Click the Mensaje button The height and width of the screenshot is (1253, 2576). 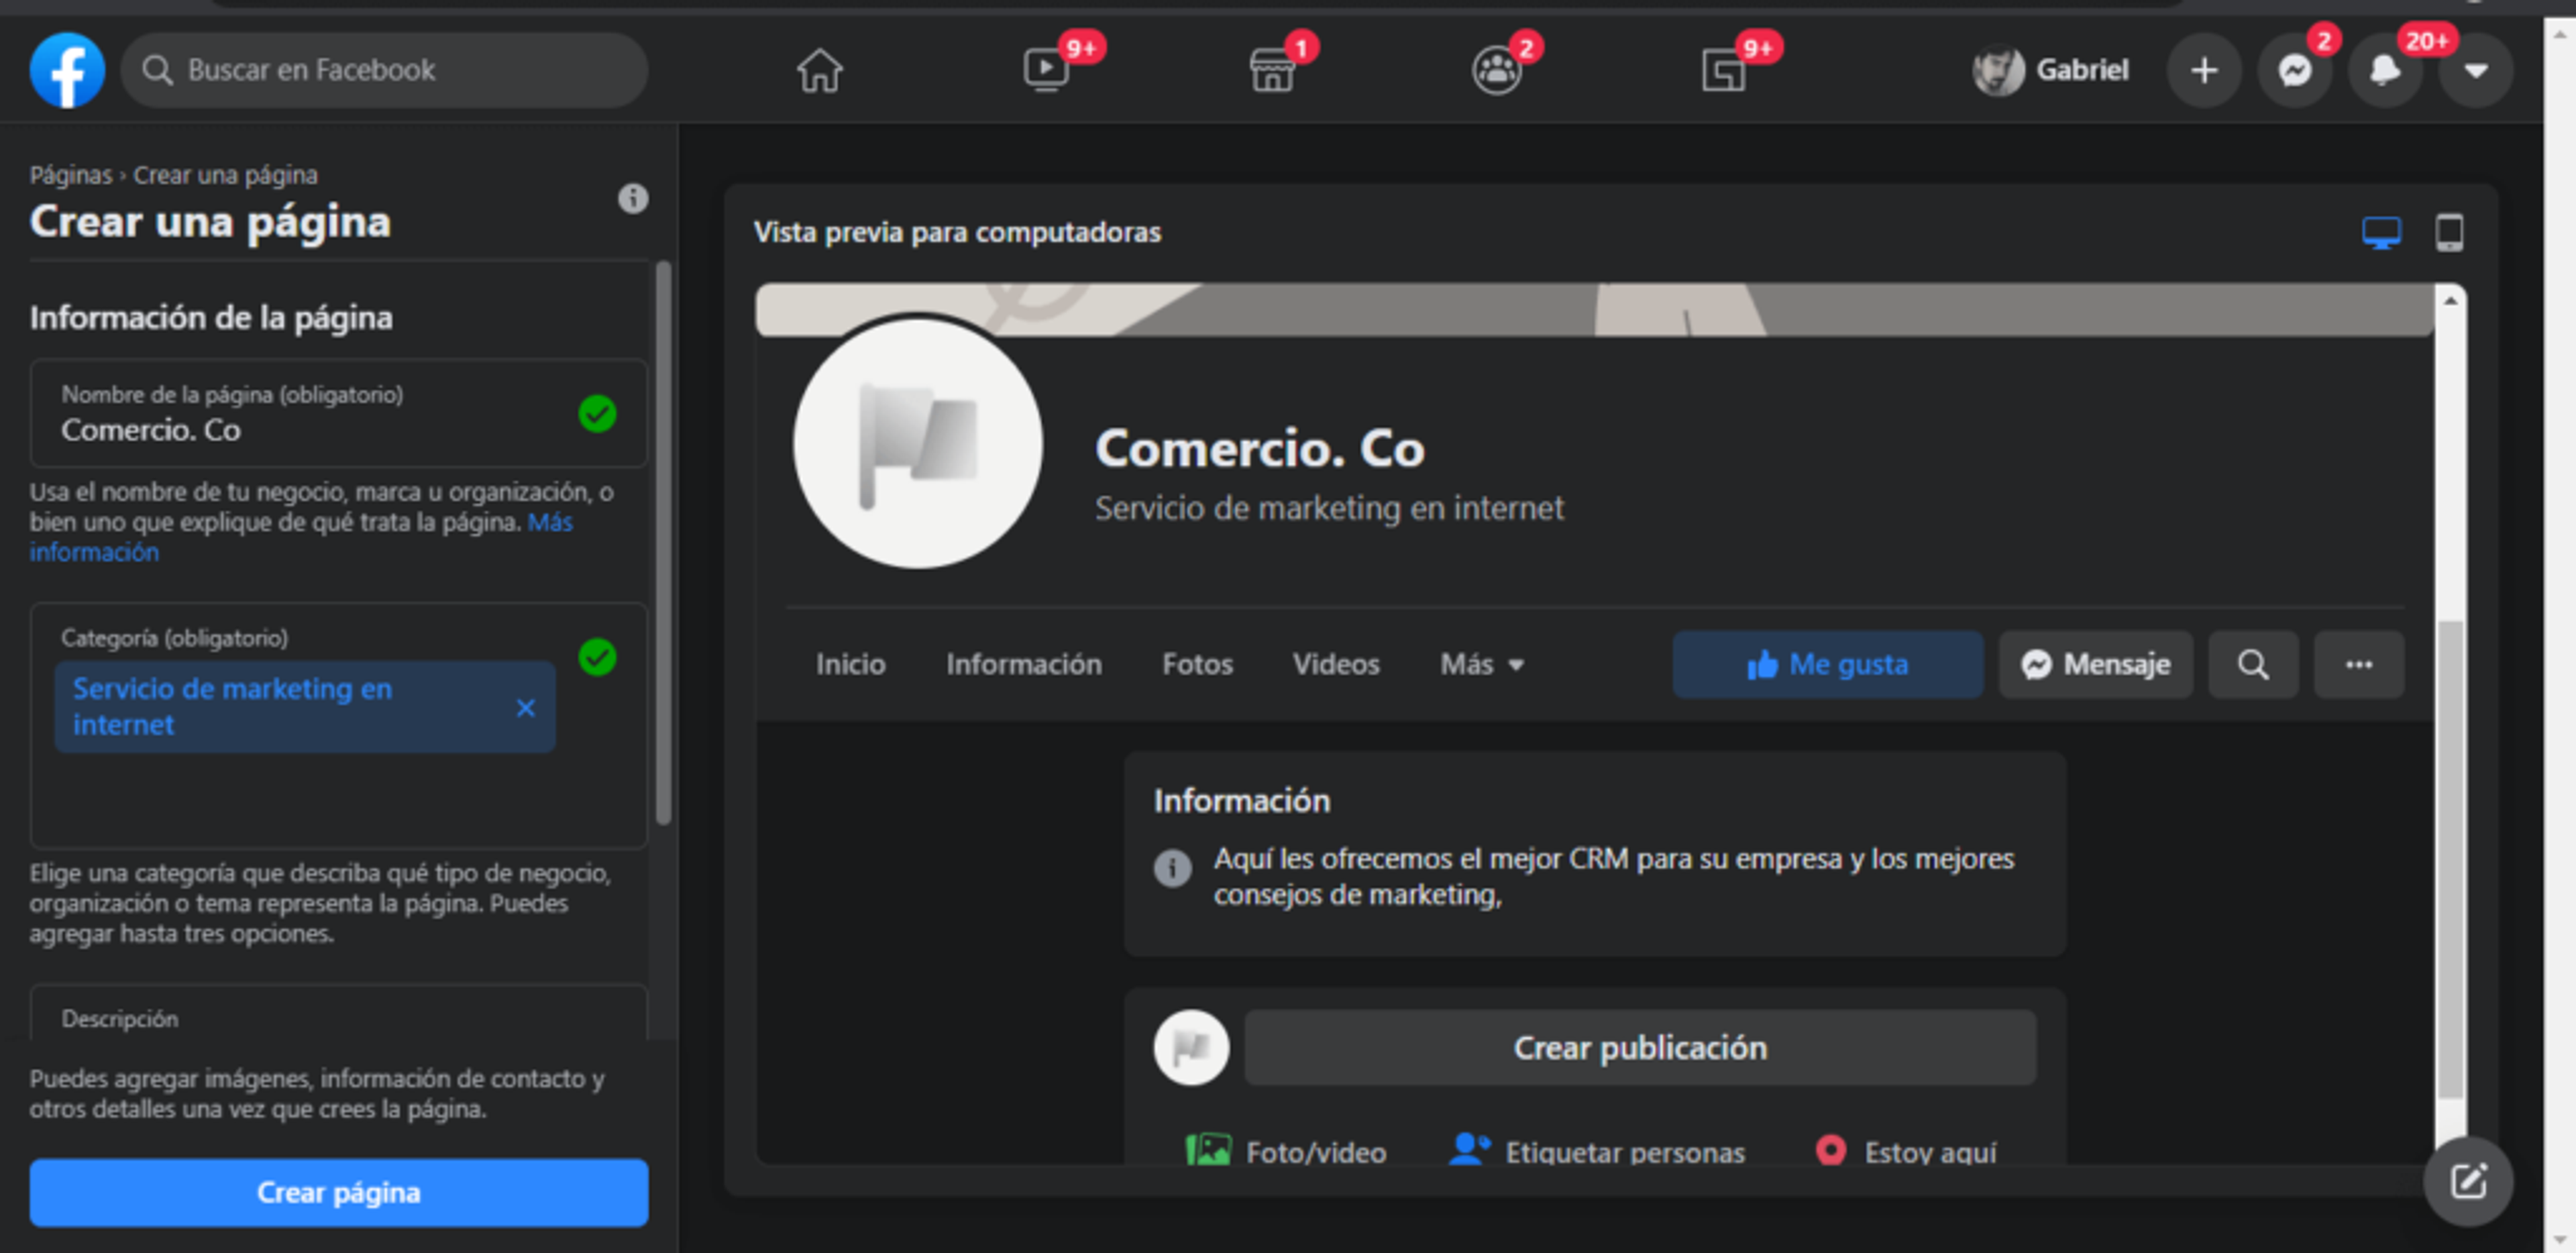coord(2095,664)
